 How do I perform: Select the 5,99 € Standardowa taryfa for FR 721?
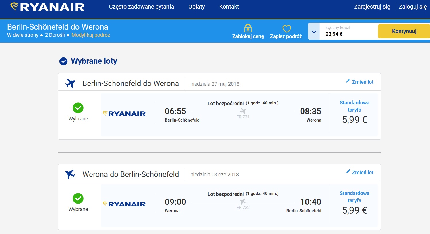coord(355,112)
